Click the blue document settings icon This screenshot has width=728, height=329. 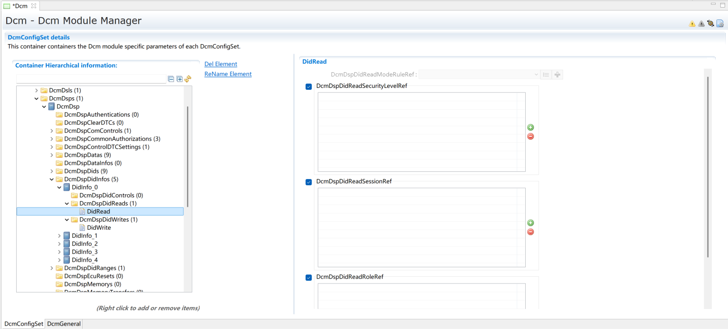click(x=720, y=24)
